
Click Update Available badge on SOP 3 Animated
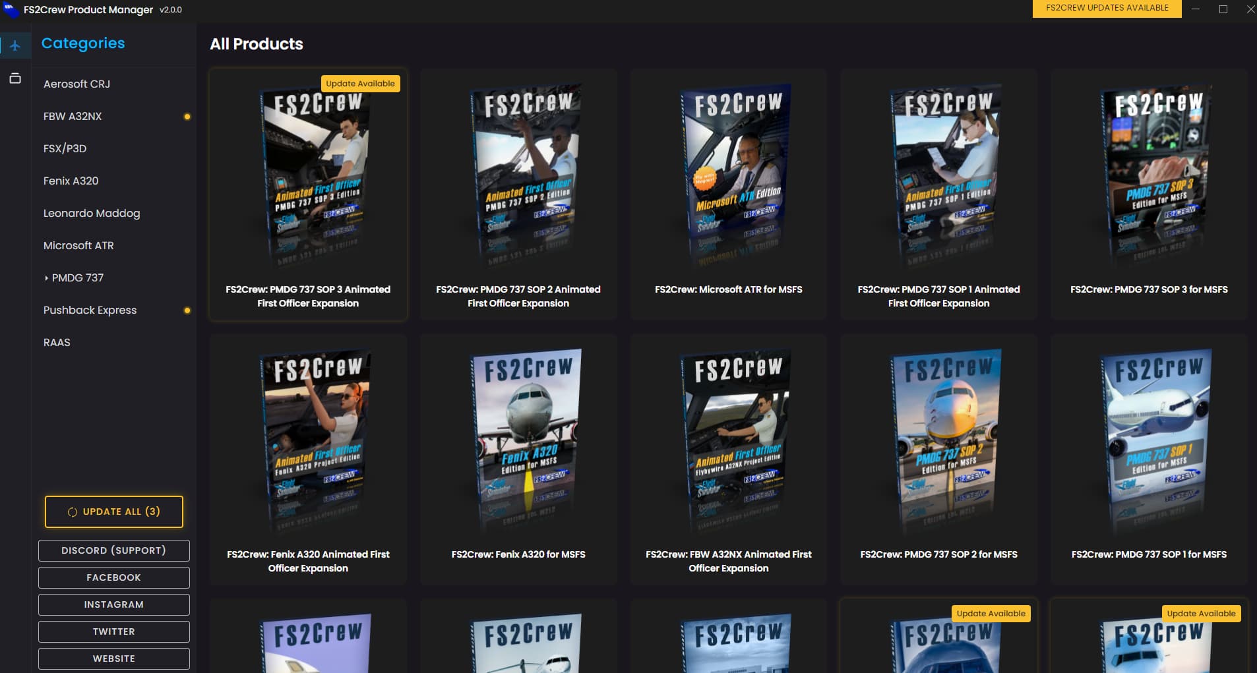(x=360, y=84)
